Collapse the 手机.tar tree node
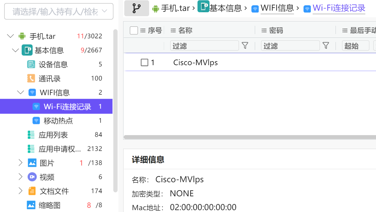This screenshot has height=212, width=376. pos(10,36)
